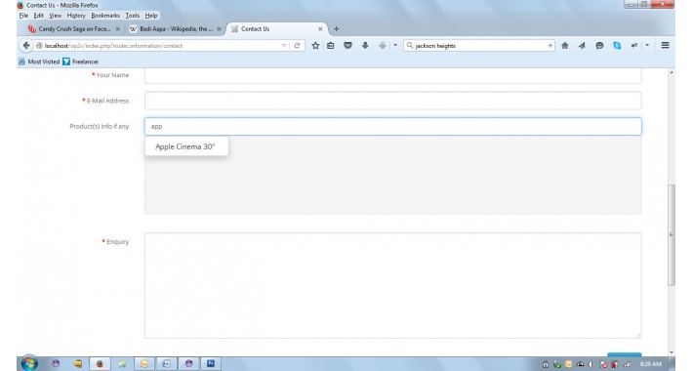Viewport: 693px width, 371px height.
Task: Go to the Home page icon
Action: pyautogui.click(x=565, y=46)
